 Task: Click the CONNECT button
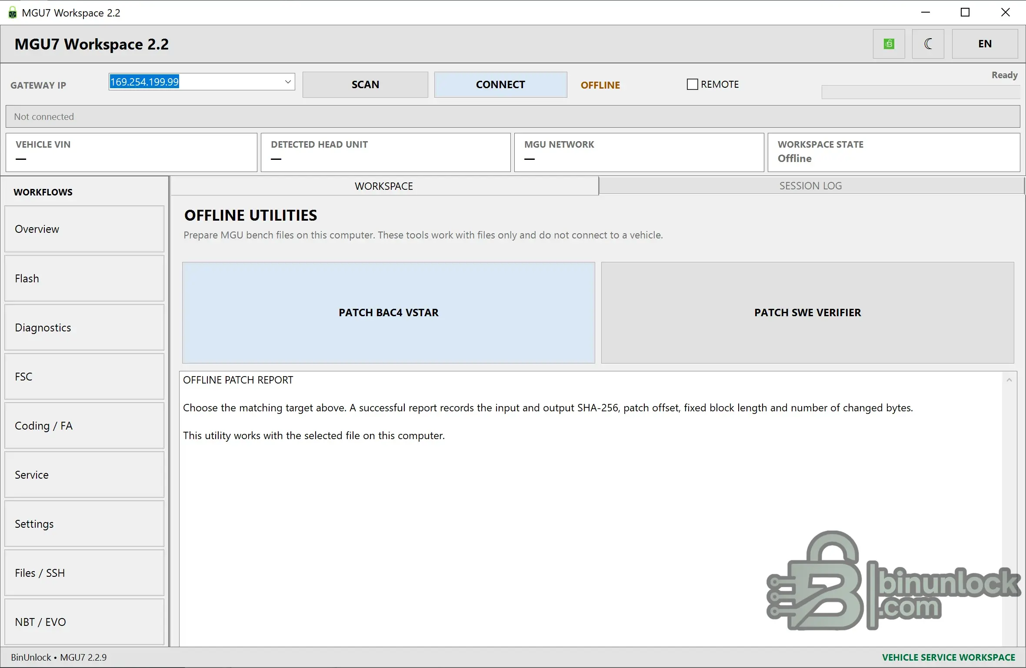coord(500,85)
